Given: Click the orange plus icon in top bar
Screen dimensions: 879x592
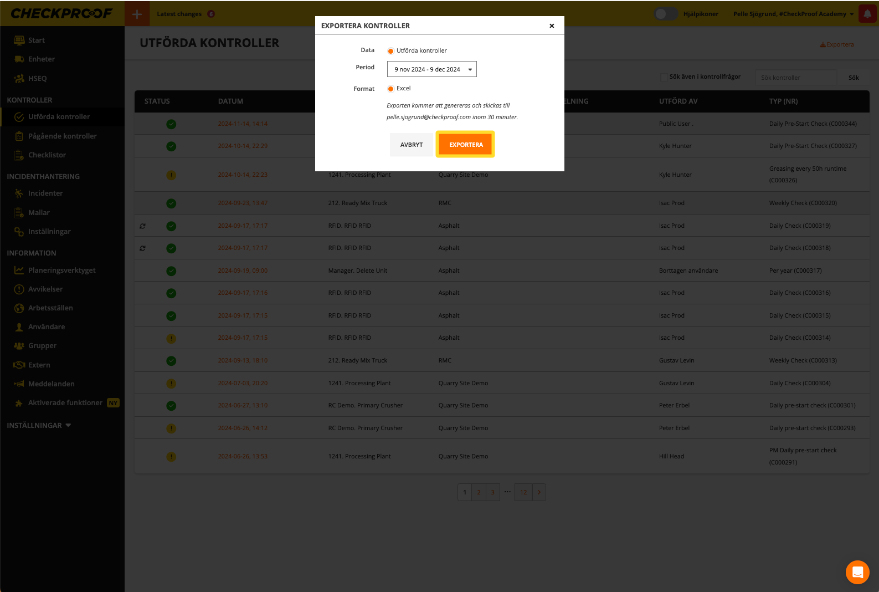Looking at the screenshot, I should (137, 14).
